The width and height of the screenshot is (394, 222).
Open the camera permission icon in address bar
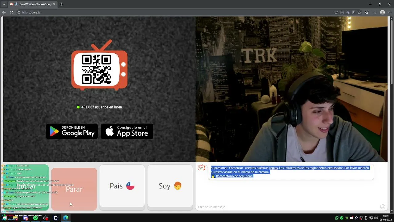[x=336, y=12]
